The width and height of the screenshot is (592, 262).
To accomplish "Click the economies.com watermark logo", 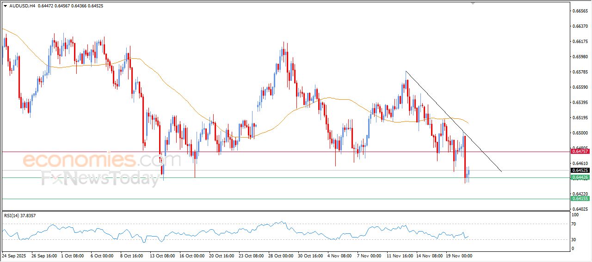I will point(102,160).
